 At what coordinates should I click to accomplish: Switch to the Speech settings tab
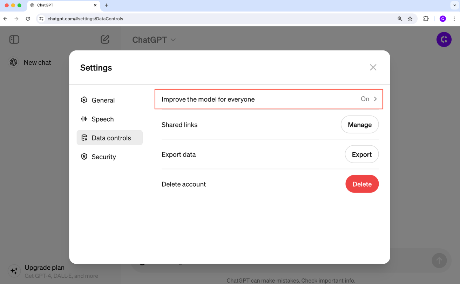pos(110,119)
